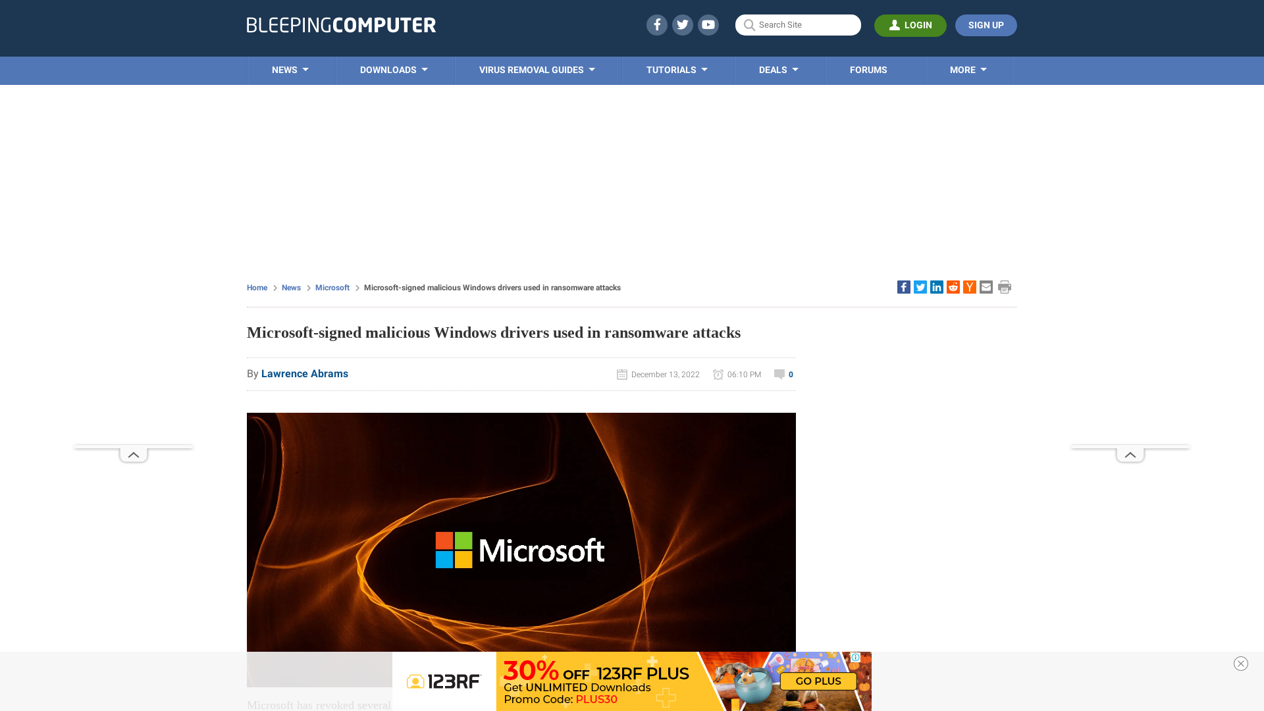Image resolution: width=1264 pixels, height=711 pixels.
Task: Click the Microsoft breadcrumb link
Action: tap(332, 287)
